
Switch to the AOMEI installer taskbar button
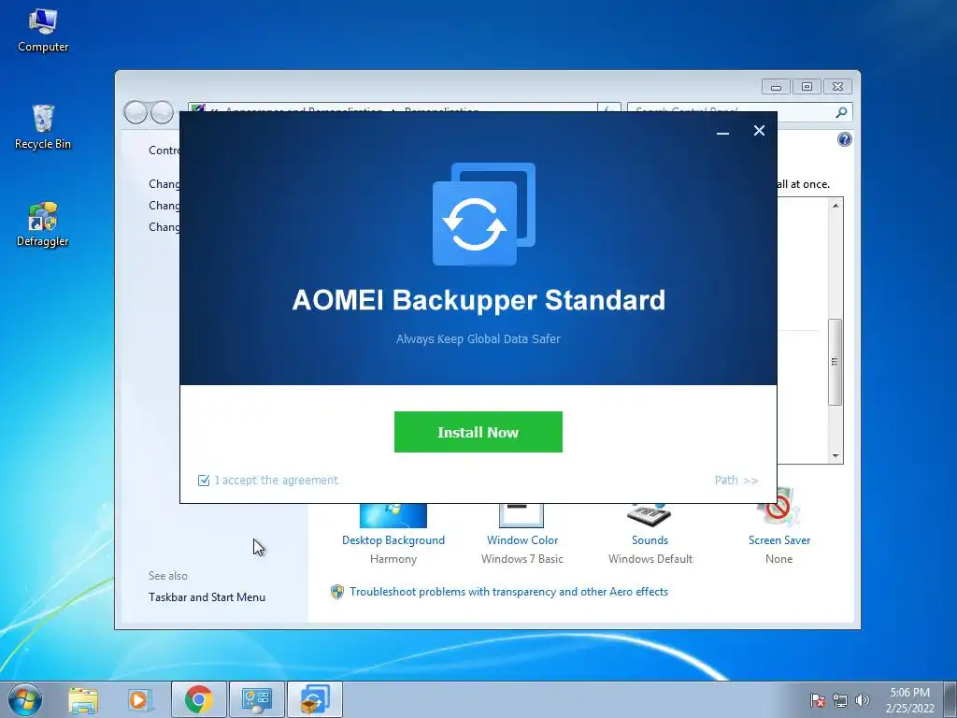[x=315, y=699]
